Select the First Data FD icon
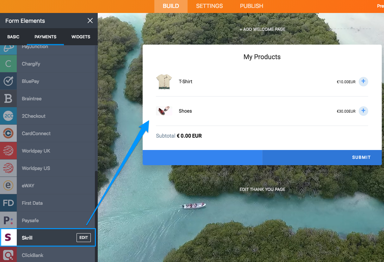This screenshot has height=262, width=384. (x=8, y=203)
